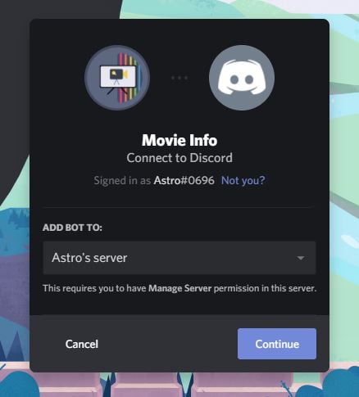The image size is (359, 397).
Task: Cancel the bot authorization
Action: coord(81,344)
